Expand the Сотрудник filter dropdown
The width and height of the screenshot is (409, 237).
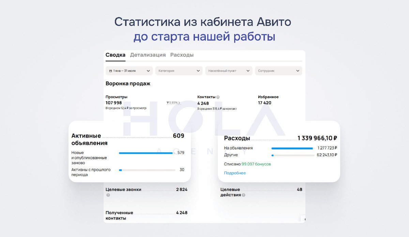278,71
